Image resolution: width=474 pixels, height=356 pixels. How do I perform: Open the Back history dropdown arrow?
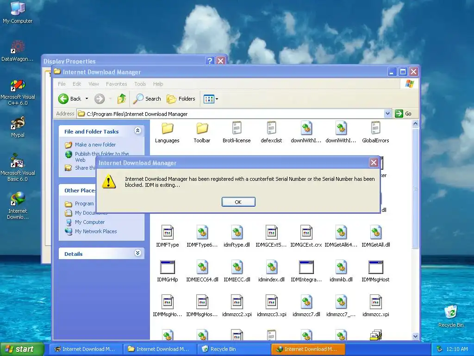[87, 99]
